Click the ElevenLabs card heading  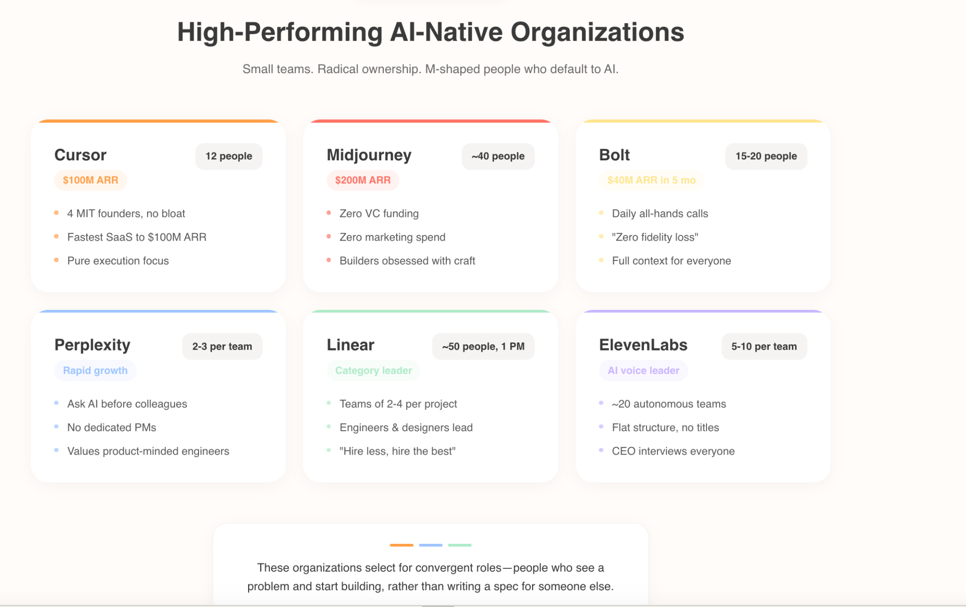click(x=643, y=345)
